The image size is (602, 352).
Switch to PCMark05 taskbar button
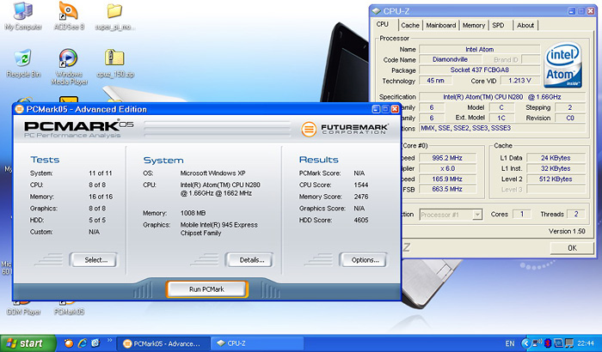[163, 343]
